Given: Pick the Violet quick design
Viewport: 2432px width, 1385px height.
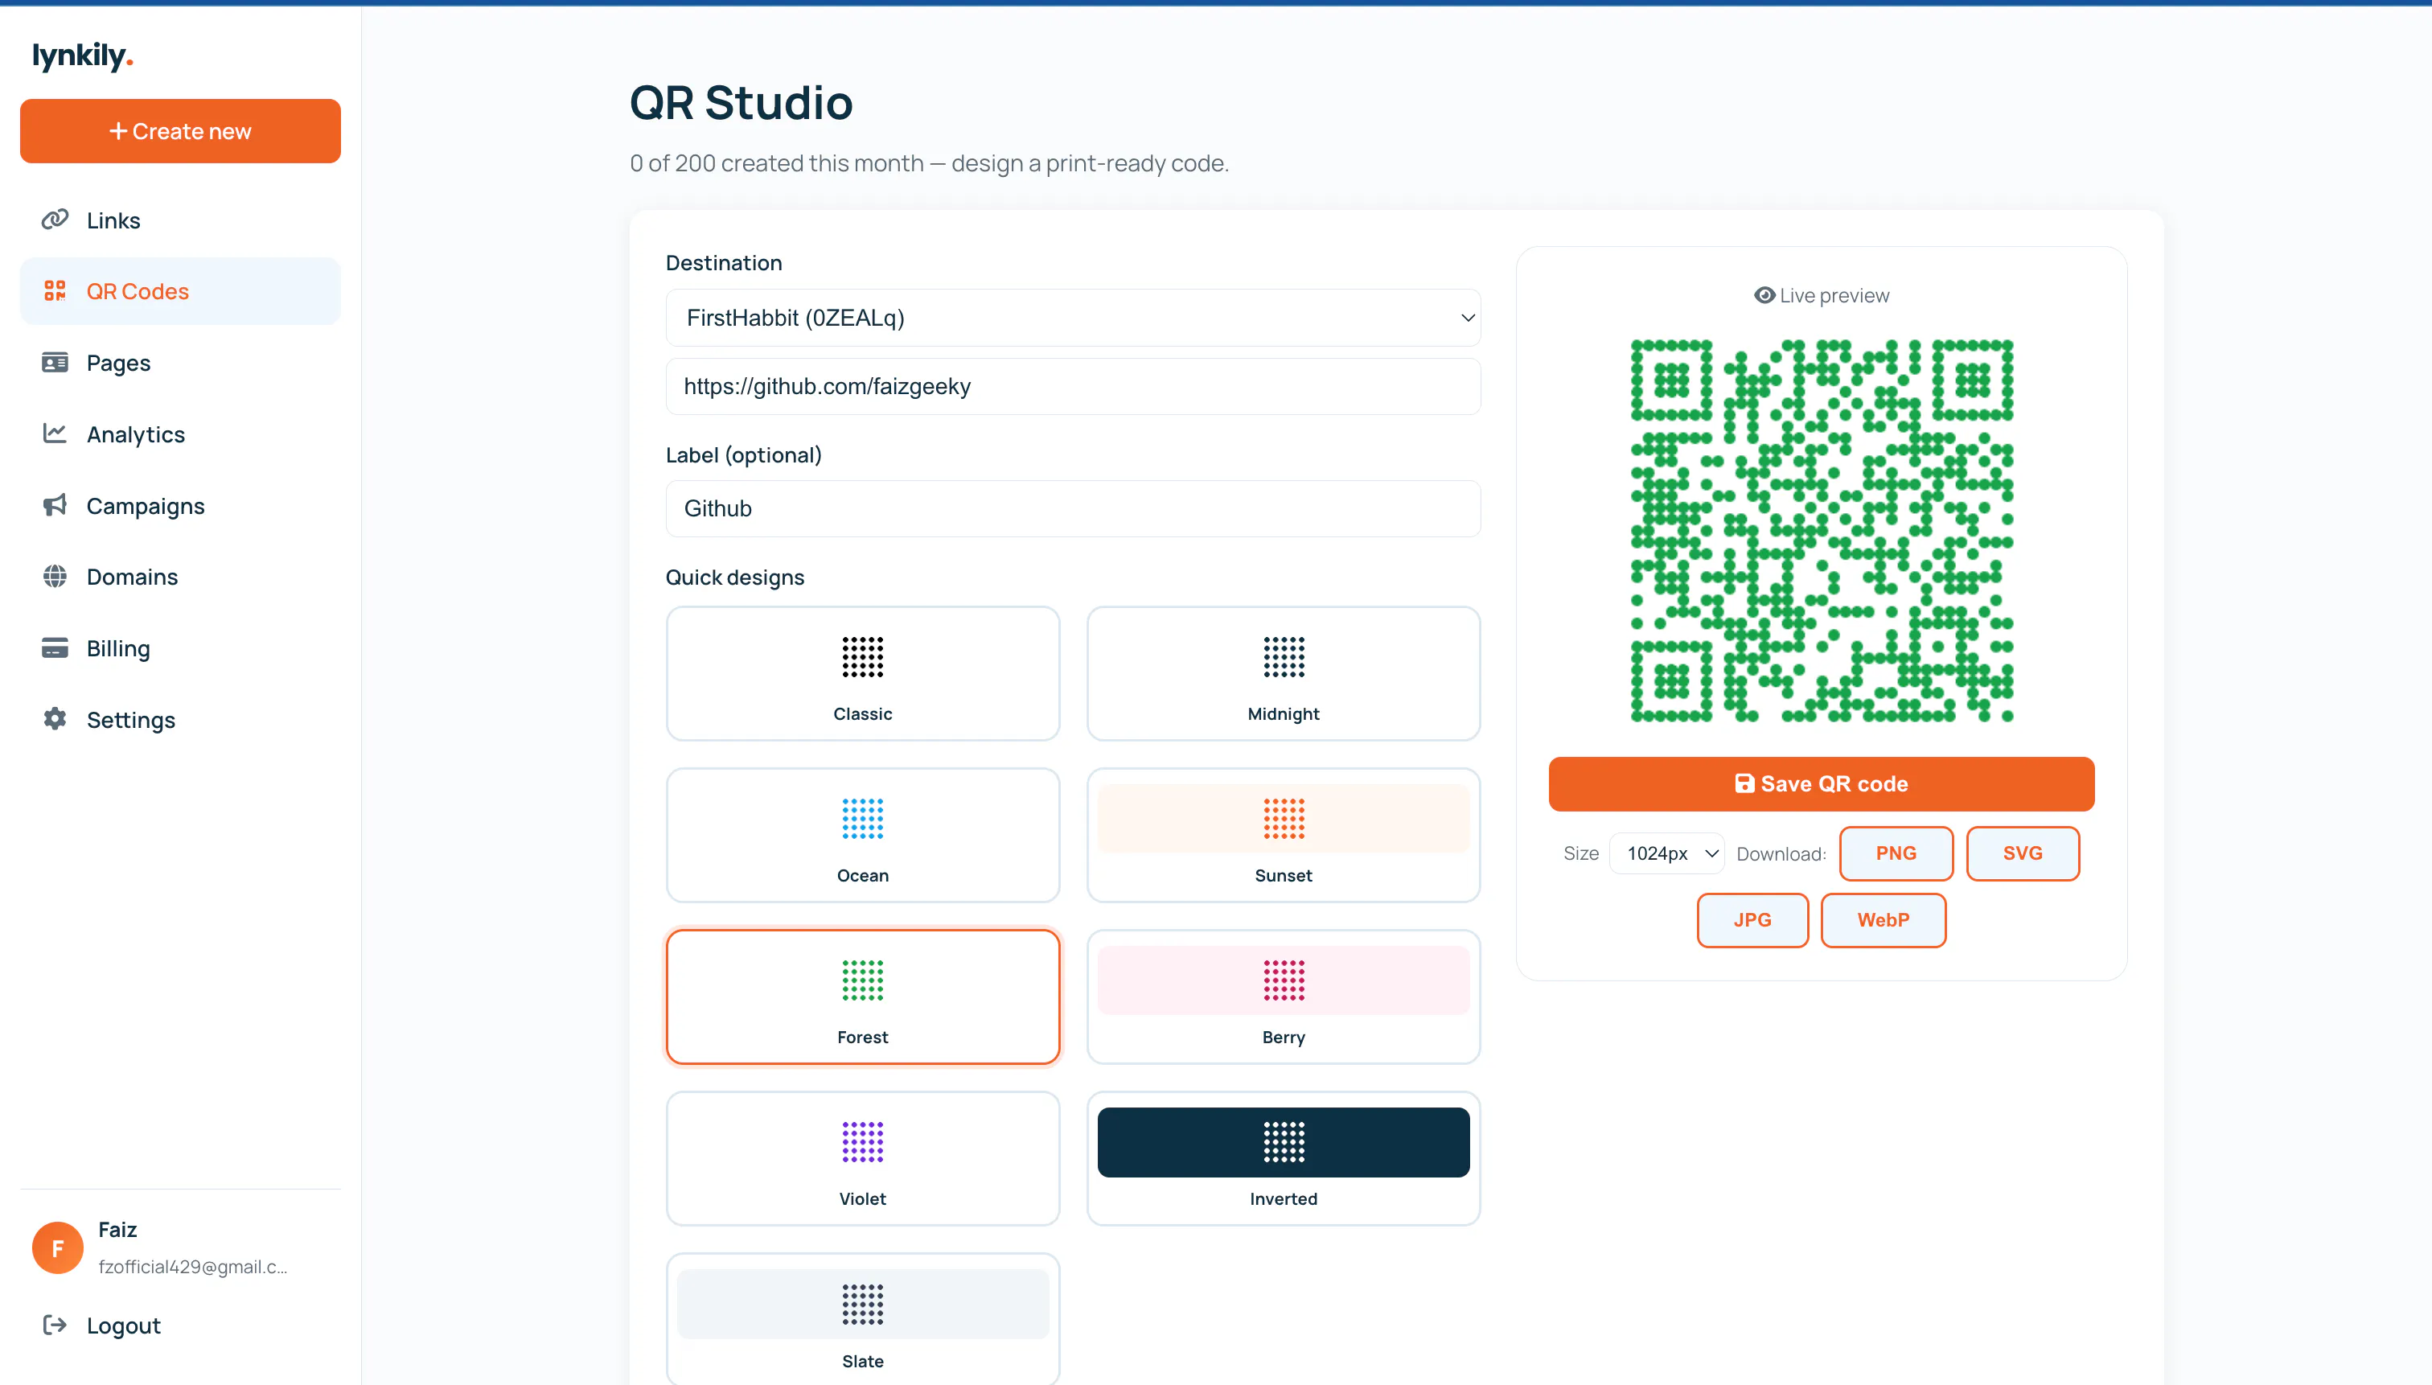Looking at the screenshot, I should pyautogui.click(x=863, y=1159).
